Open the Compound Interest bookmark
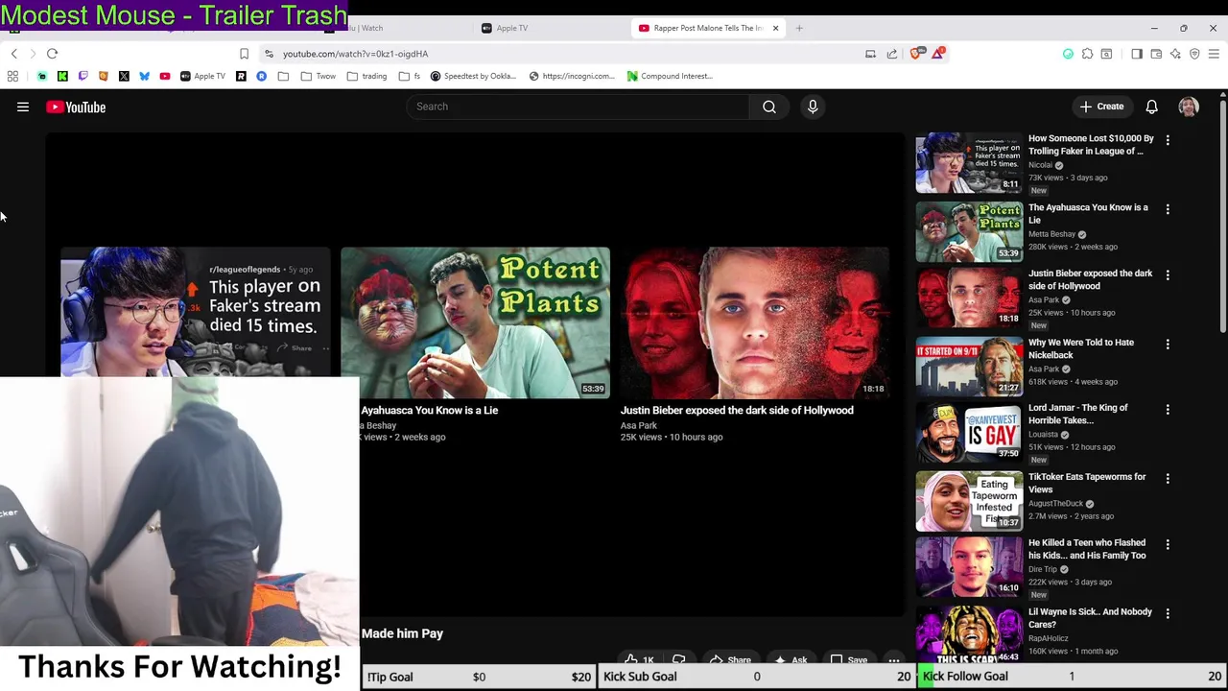 670,76
